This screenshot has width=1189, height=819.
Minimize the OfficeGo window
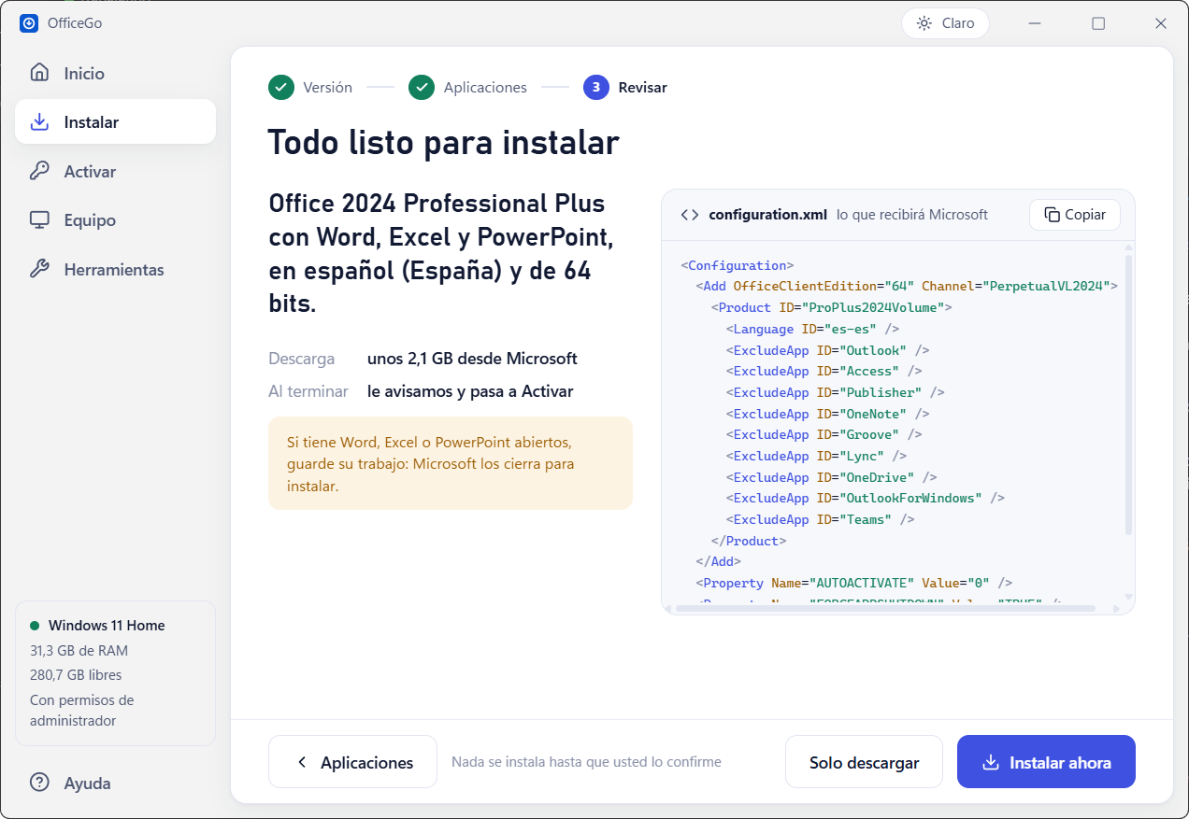pos(1036,23)
